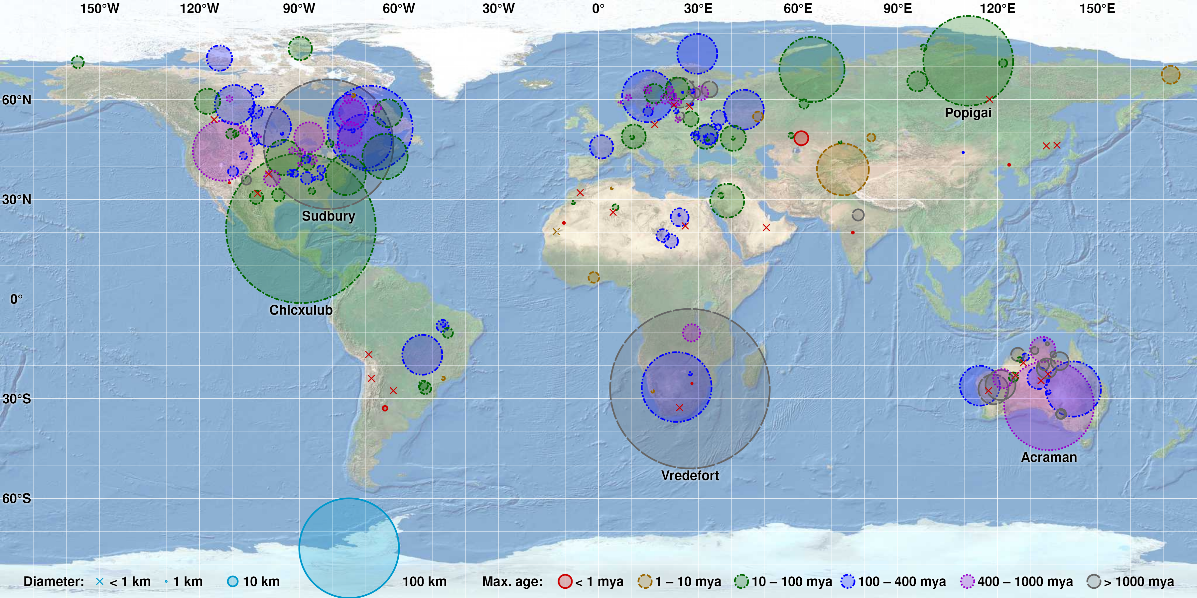The width and height of the screenshot is (1197, 598).
Task: Click the blue crater circle over Barents Sea
Action: pos(697,54)
